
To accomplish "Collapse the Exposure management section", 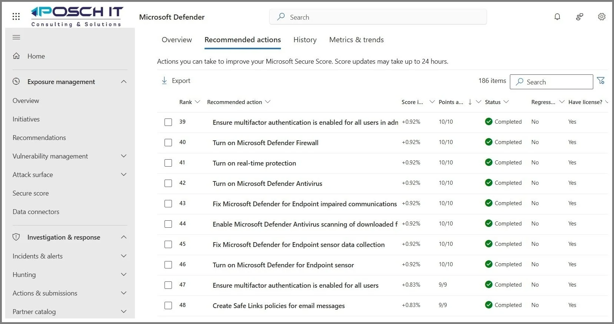I will click(x=124, y=81).
